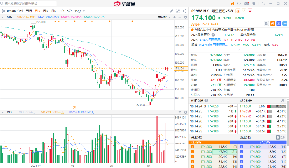Click the 09988.HK stock title
The height and width of the screenshot is (168, 289).
(200, 11)
